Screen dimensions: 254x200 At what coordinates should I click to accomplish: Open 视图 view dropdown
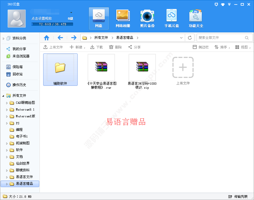(243, 47)
